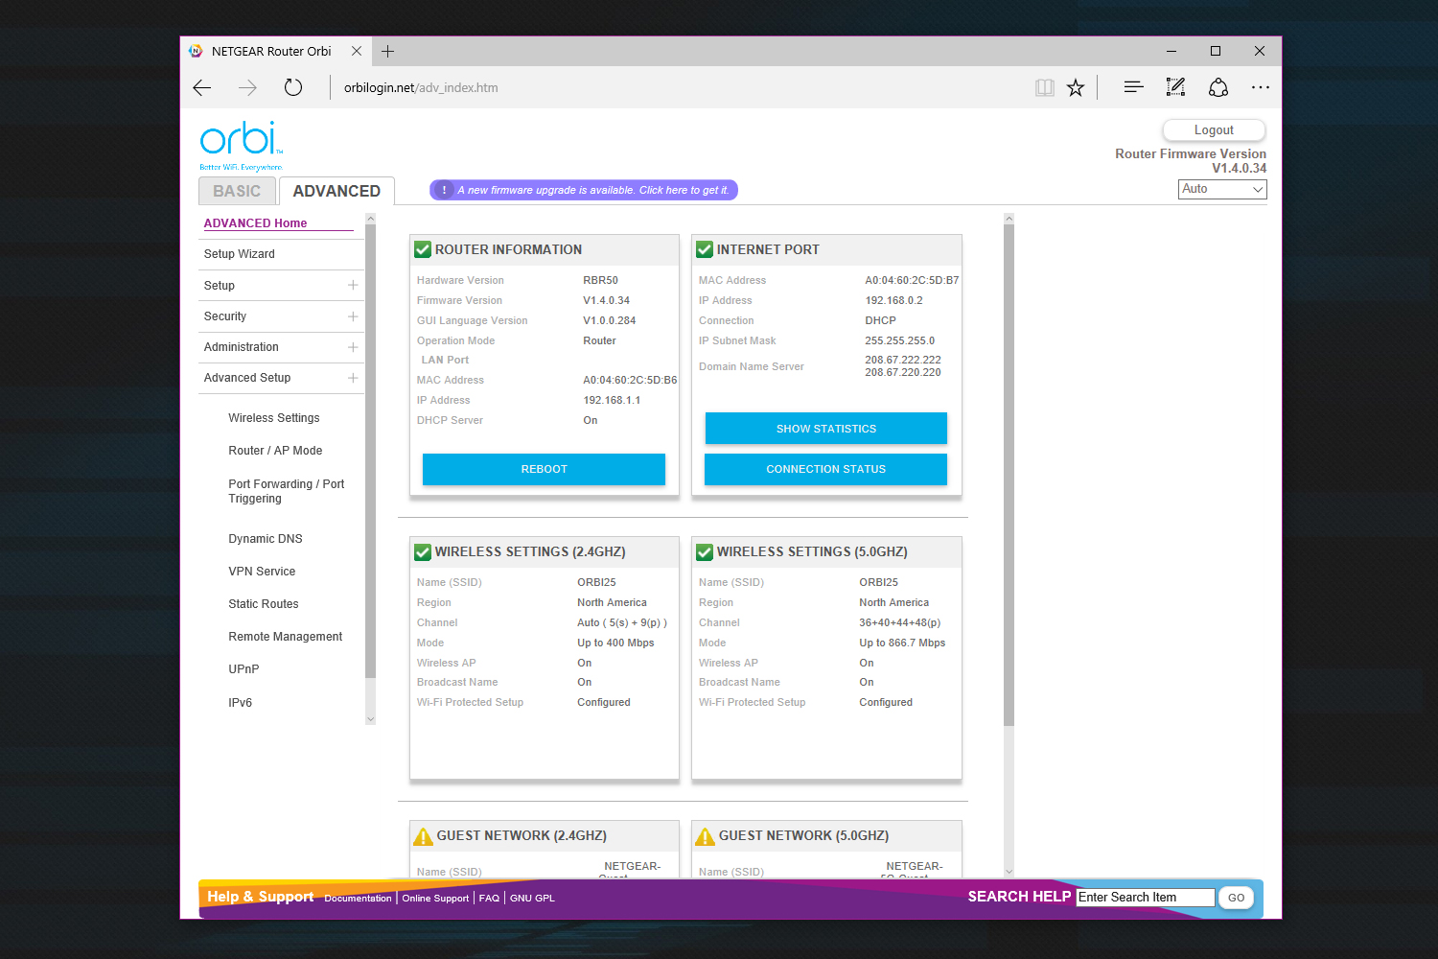The width and height of the screenshot is (1438, 959).
Task: Collapse the Advanced Setup section
Action: [x=353, y=378]
